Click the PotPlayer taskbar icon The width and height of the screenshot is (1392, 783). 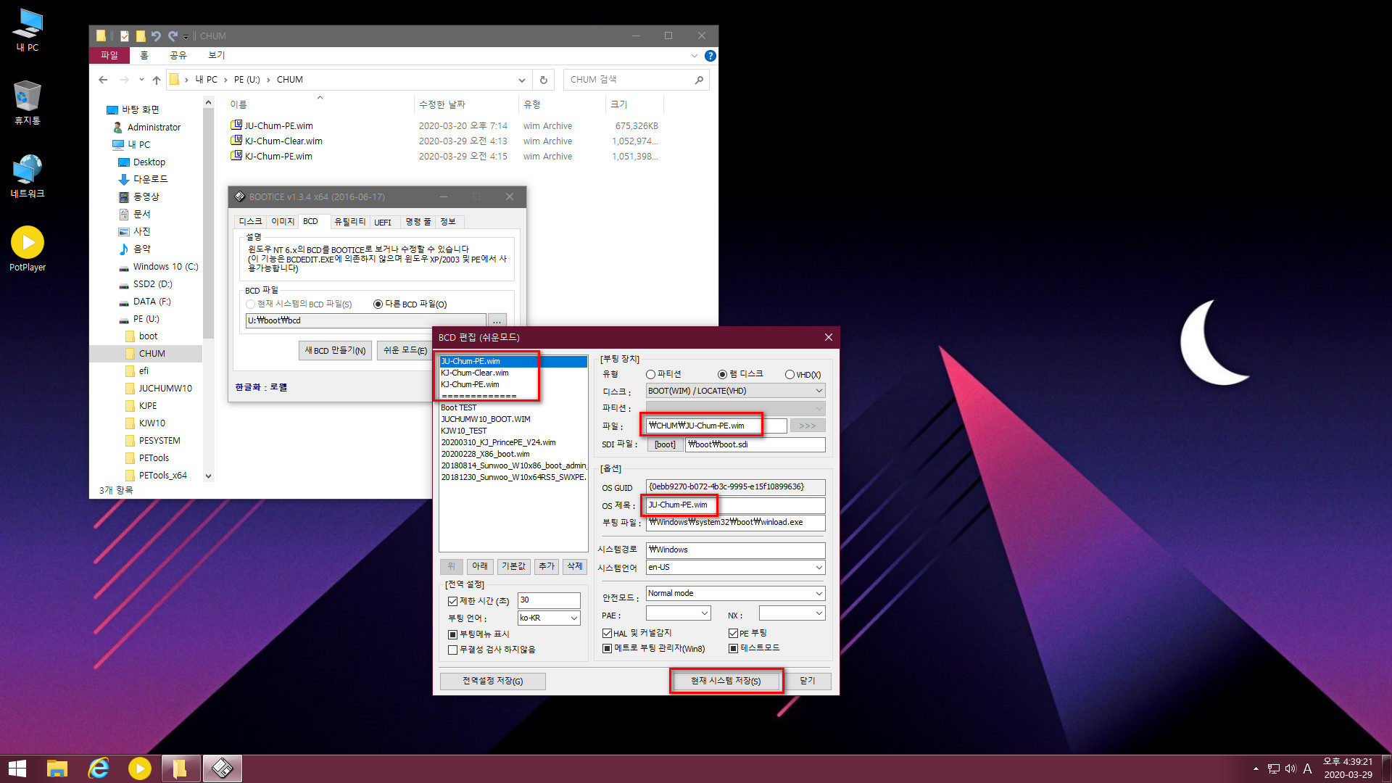coord(139,768)
